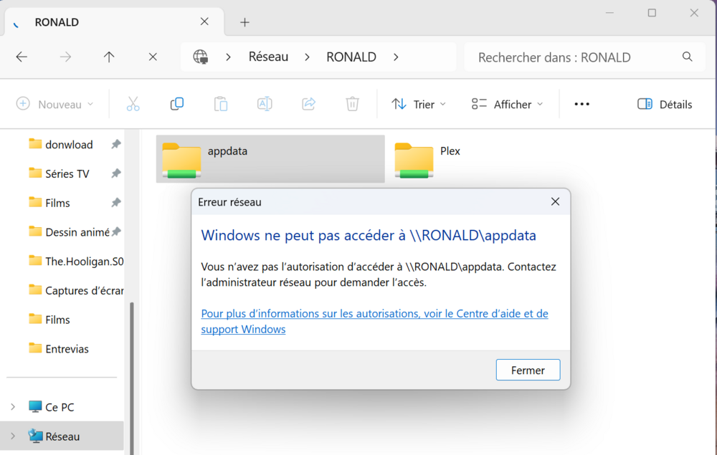Open donwload in quick access

tap(69, 144)
